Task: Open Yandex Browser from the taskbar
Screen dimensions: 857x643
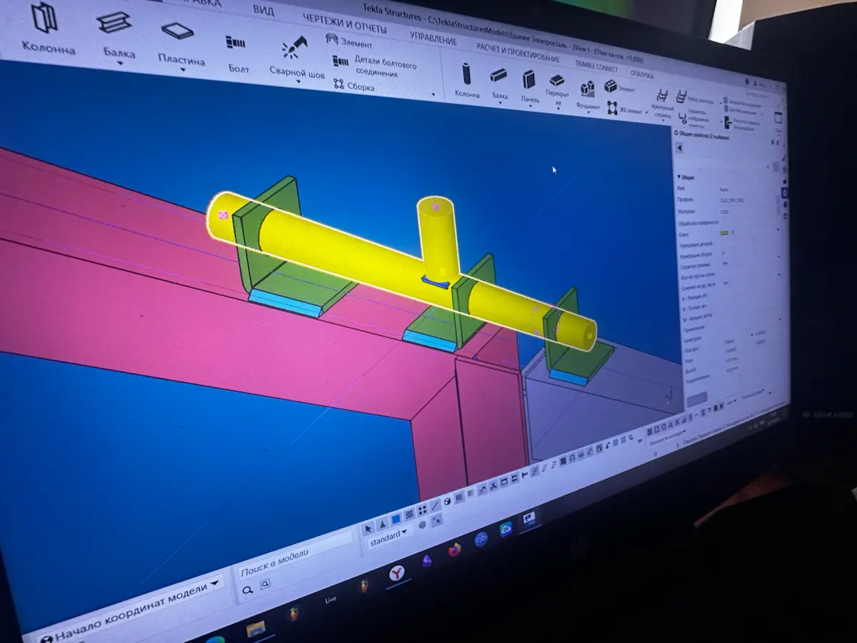Action: click(x=397, y=573)
